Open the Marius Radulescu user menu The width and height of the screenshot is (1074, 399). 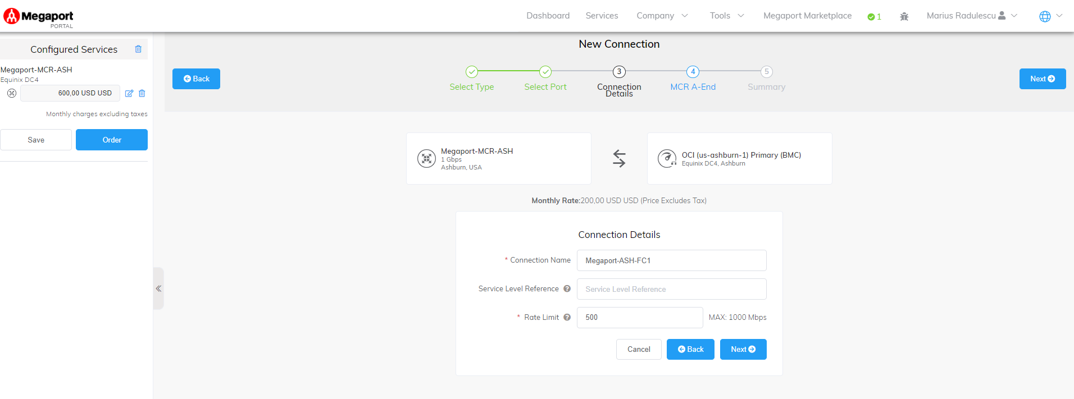click(x=971, y=16)
